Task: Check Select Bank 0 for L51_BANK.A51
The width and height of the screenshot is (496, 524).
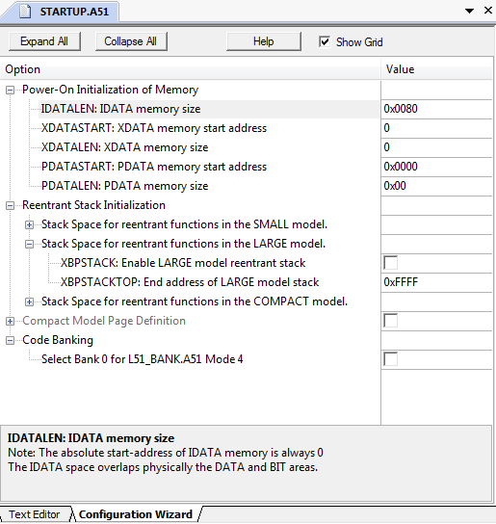Action: coord(390,359)
